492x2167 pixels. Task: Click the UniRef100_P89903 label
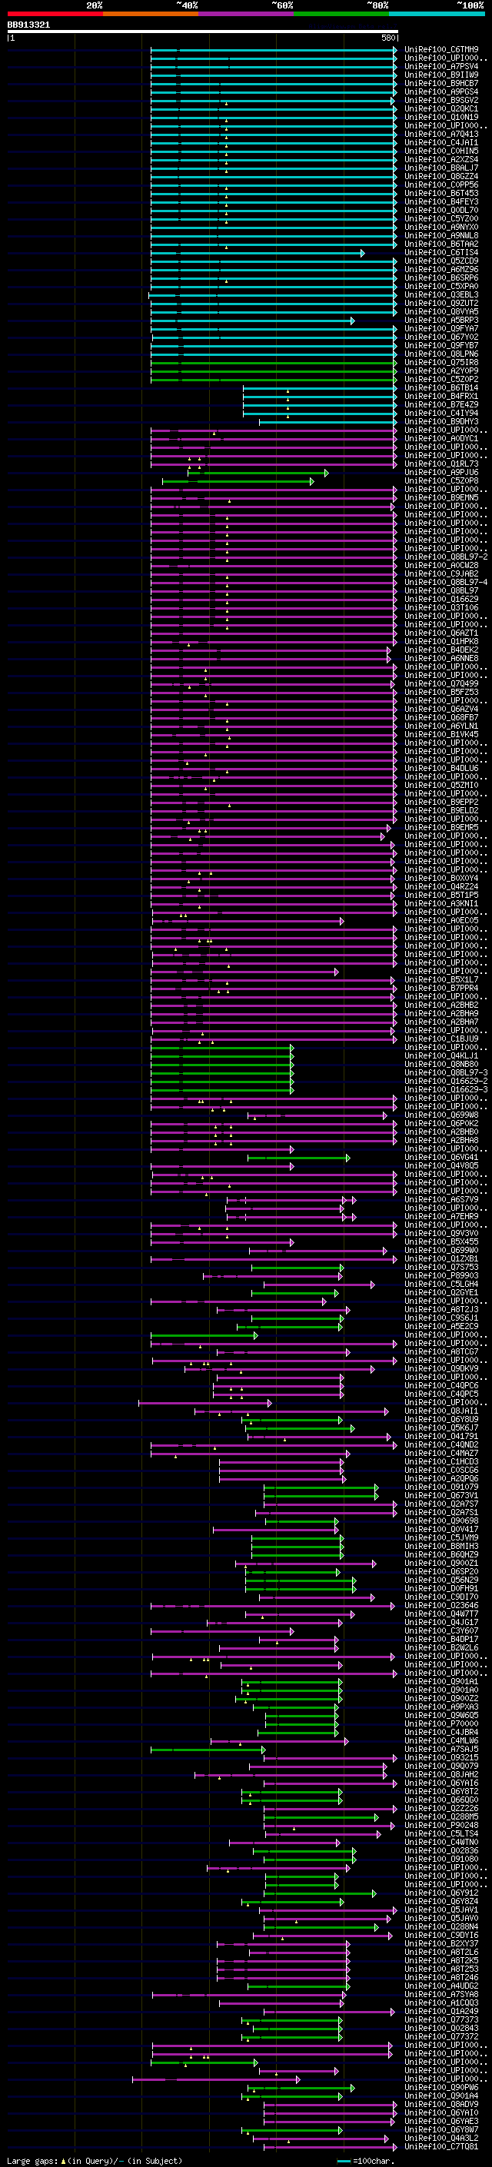click(441, 1277)
